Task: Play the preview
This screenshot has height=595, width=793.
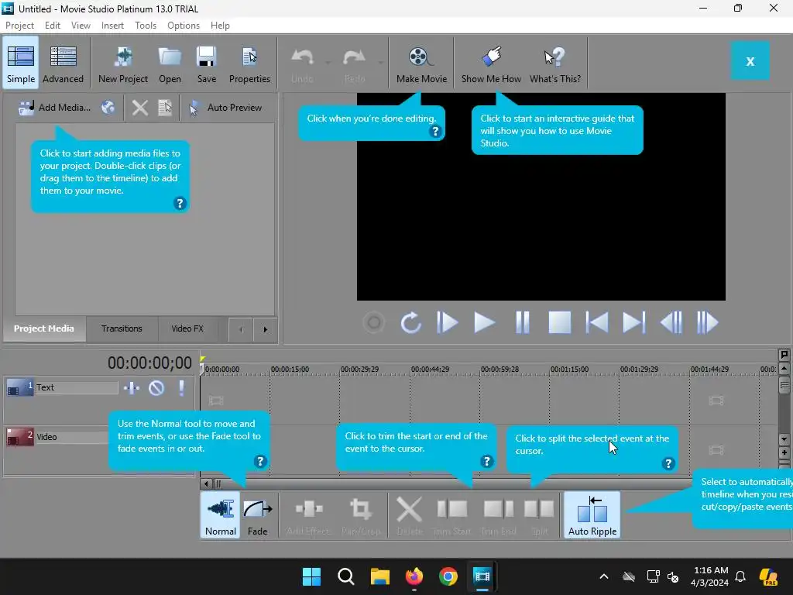Action: pyautogui.click(x=484, y=322)
